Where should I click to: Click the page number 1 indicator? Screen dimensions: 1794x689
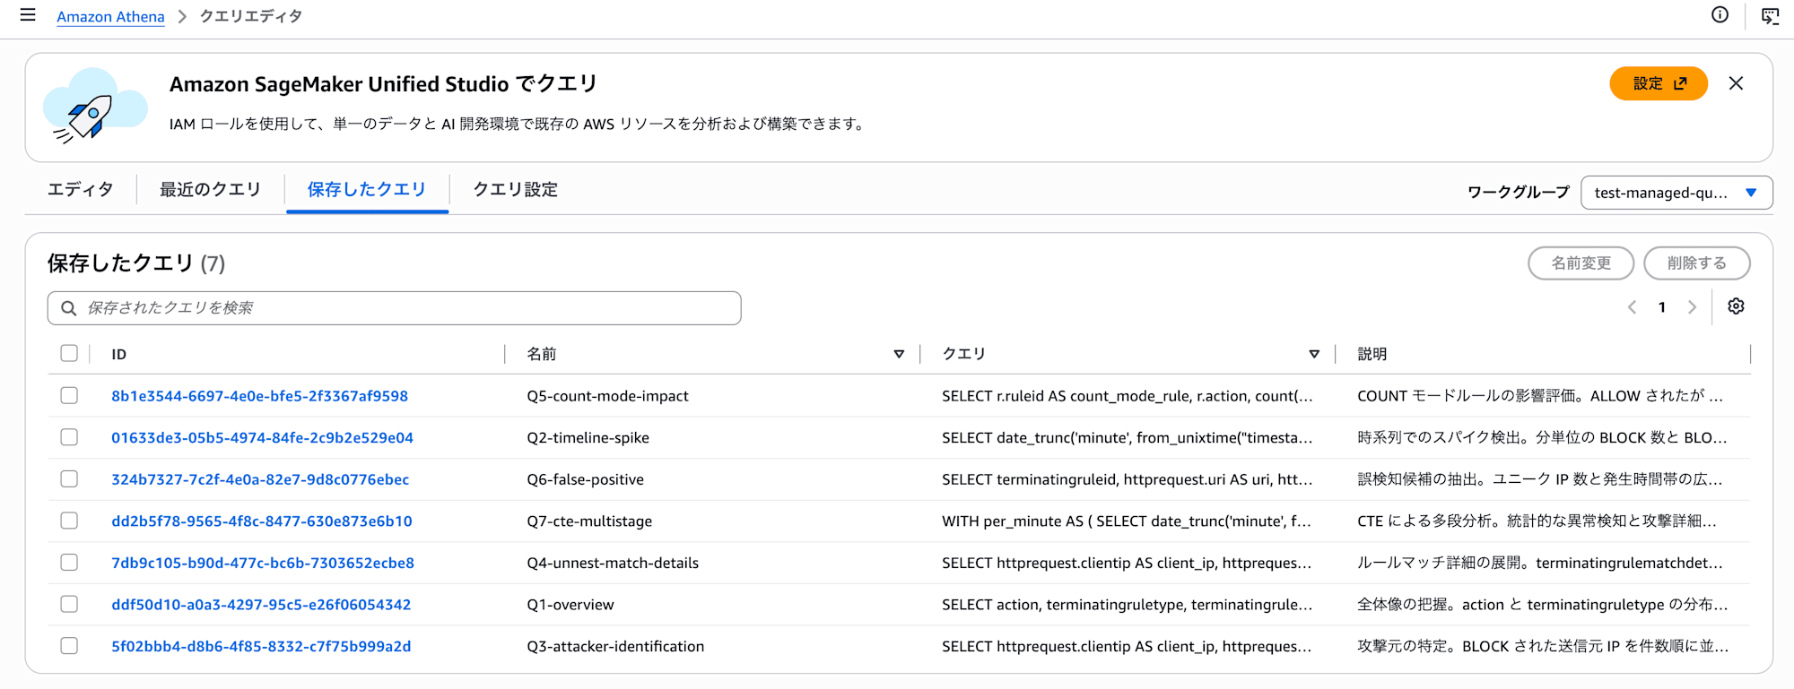1661,307
